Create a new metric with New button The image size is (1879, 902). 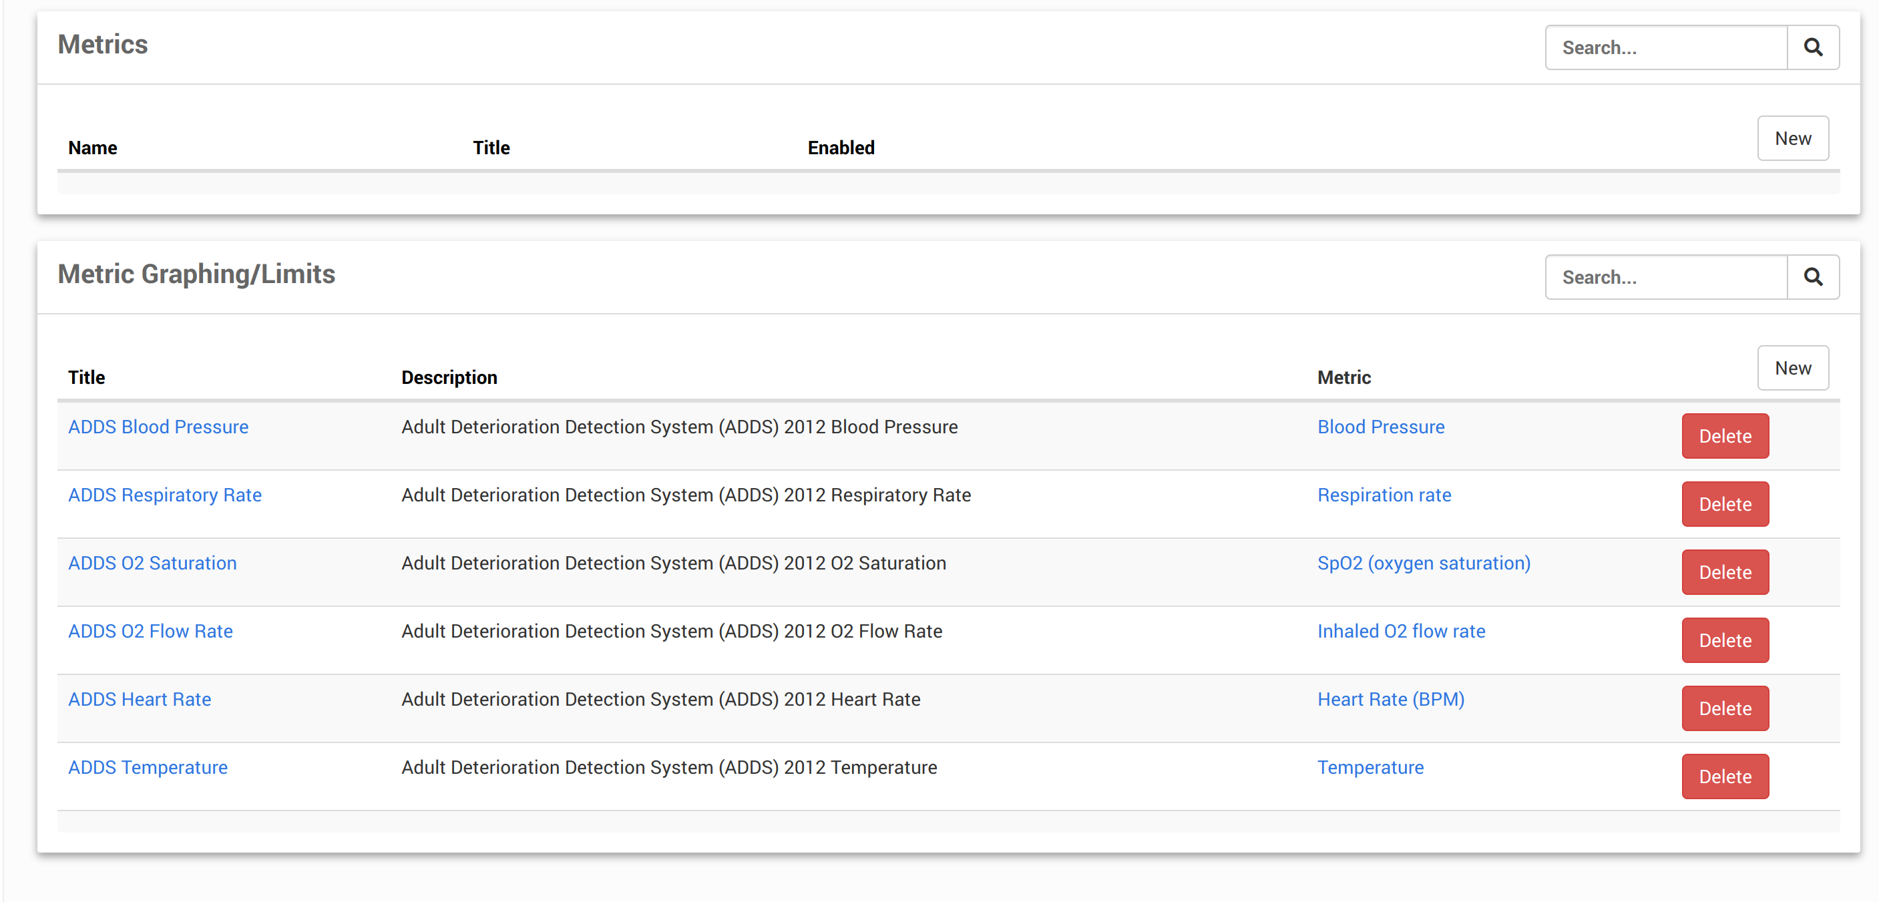(x=1792, y=139)
